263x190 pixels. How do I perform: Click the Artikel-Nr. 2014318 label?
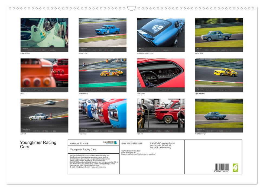click(79, 143)
